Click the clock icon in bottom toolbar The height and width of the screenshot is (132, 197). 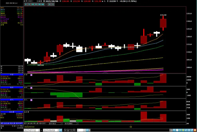point(177,130)
